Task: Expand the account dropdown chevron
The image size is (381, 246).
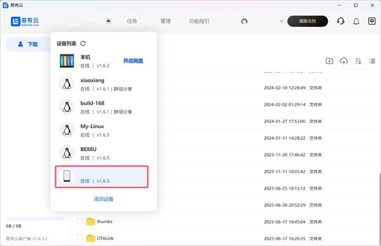Action: pyautogui.click(x=281, y=21)
